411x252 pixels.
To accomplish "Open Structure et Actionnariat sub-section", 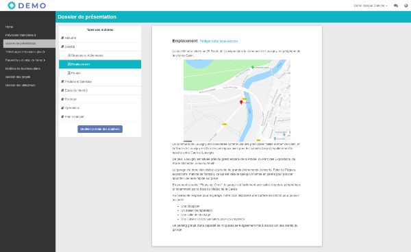I will (100, 55).
